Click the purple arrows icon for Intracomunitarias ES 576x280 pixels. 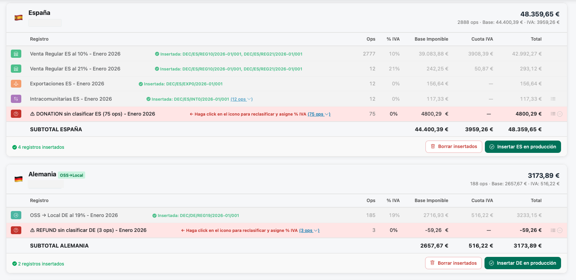pyautogui.click(x=16, y=99)
